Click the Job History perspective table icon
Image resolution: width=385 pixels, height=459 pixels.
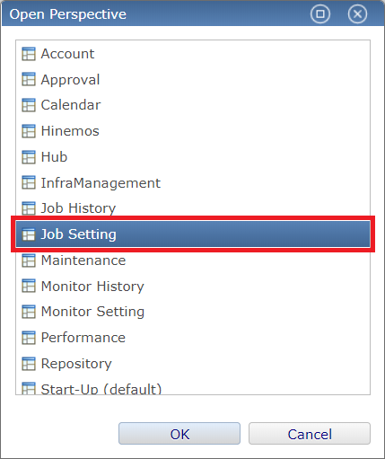pyautogui.click(x=29, y=208)
